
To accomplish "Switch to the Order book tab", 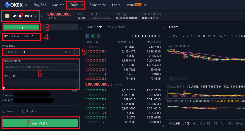I will (94, 27).
